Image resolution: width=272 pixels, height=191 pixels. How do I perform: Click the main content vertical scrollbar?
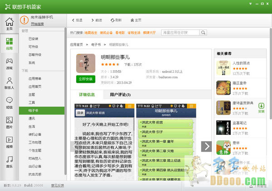(x=271, y=74)
